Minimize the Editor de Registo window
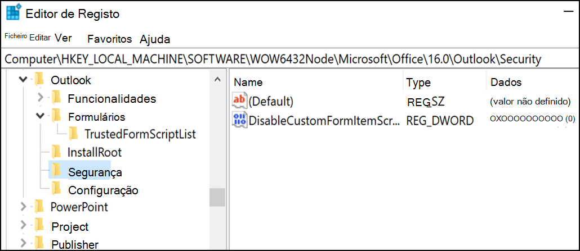Image resolution: width=580 pixels, height=251 pixels. click(x=568, y=12)
